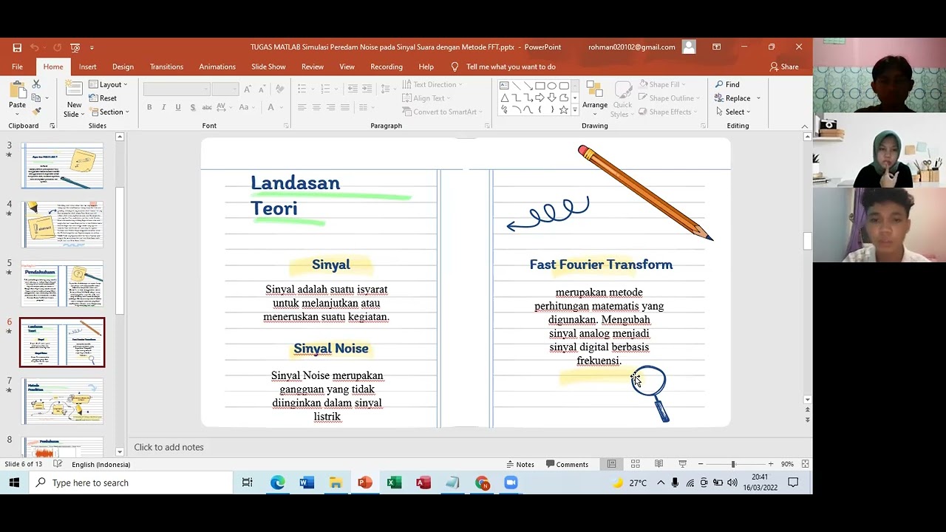Collapse the ribbon with chevron
This screenshot has height=532, width=946.
tap(805, 126)
